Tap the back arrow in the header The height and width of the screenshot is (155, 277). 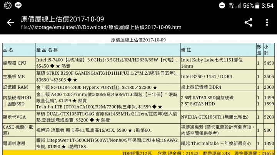[x=10, y=23]
